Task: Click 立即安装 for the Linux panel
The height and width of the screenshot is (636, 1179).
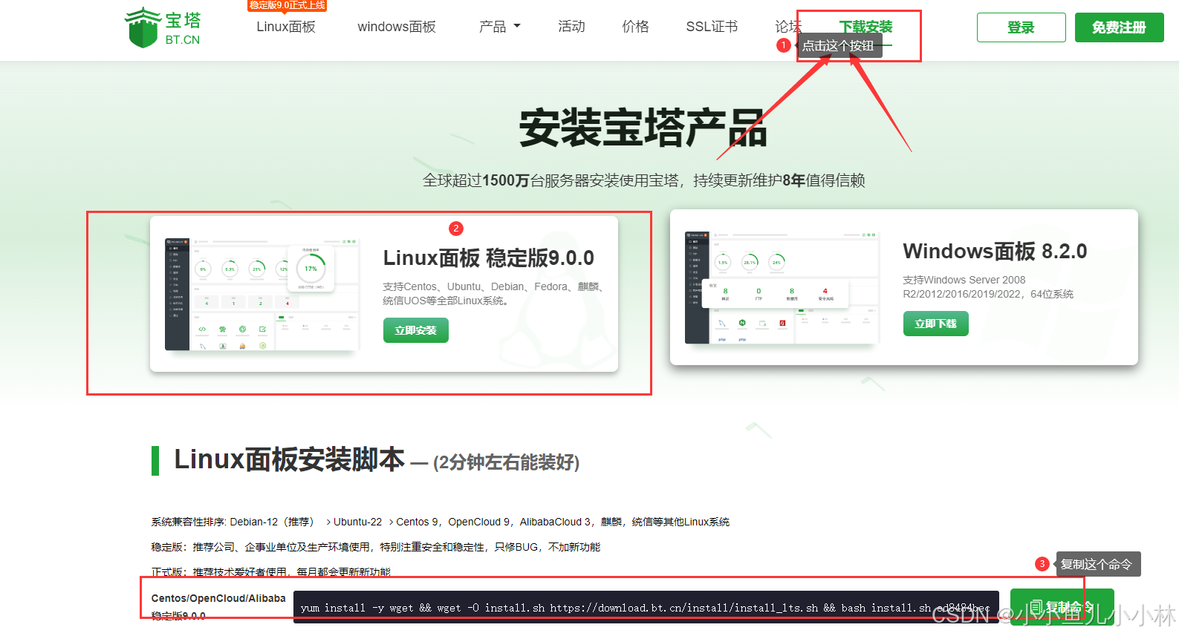Action: tap(416, 330)
